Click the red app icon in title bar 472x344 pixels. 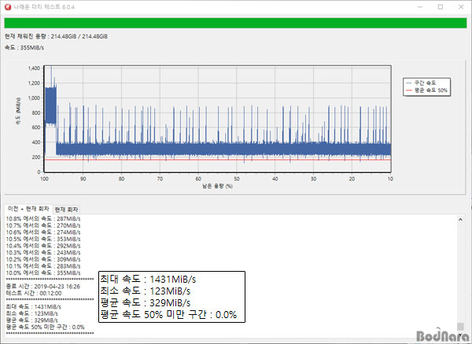click(x=9, y=6)
